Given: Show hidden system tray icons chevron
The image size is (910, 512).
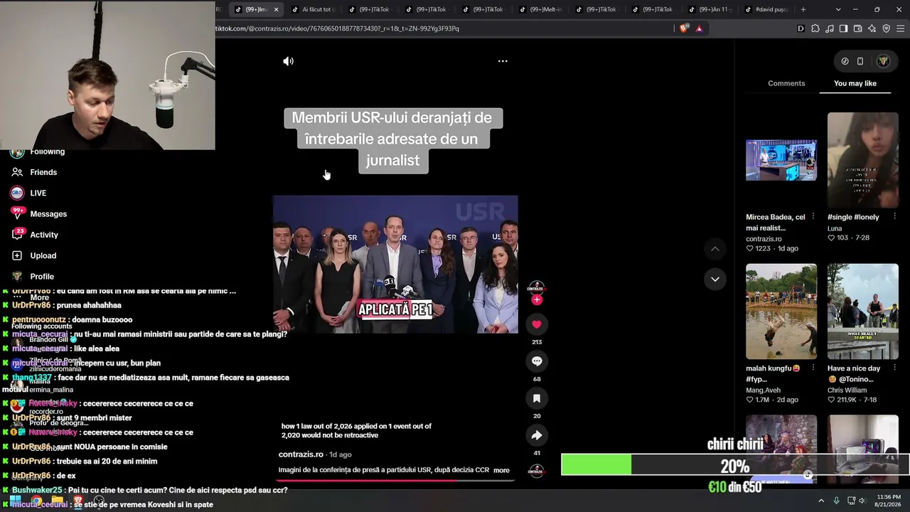Looking at the screenshot, I should [821, 501].
